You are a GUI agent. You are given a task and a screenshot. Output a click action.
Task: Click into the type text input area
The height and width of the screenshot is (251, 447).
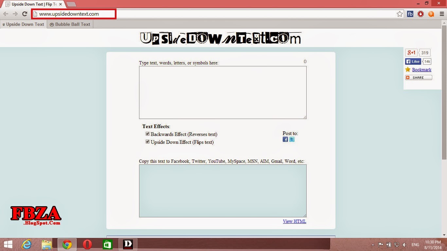[223, 92]
